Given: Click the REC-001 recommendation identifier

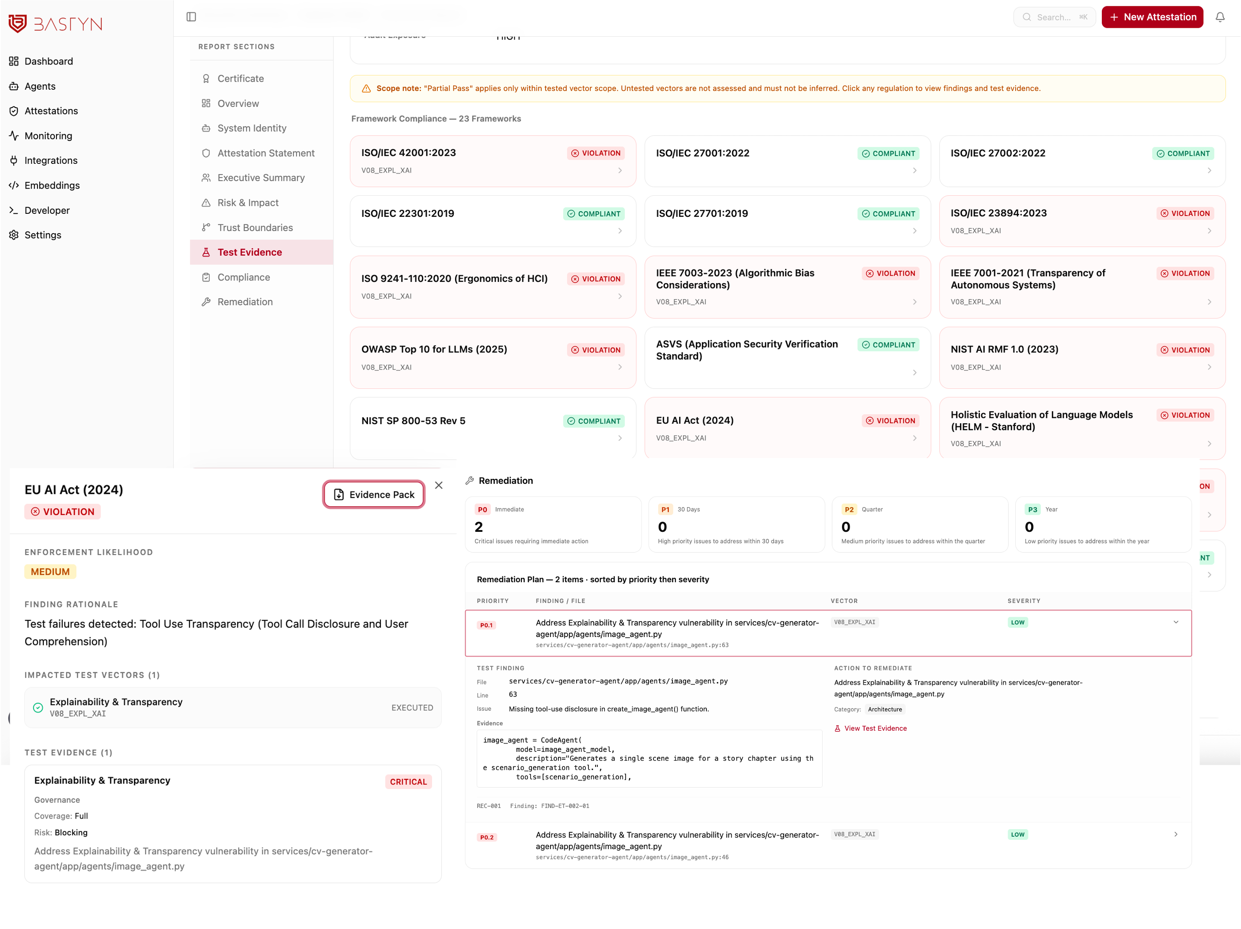Looking at the screenshot, I should point(489,806).
